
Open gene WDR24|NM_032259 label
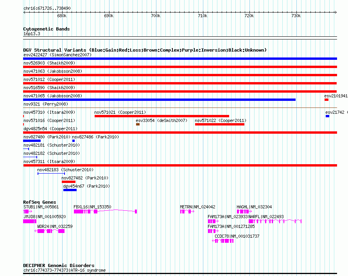tap(55, 226)
